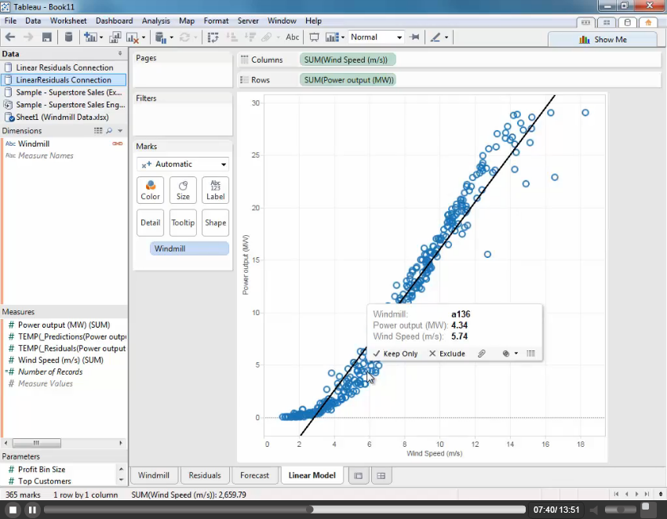Click the Swap rows and columns icon
This screenshot has height=519, width=667.
pos(213,37)
